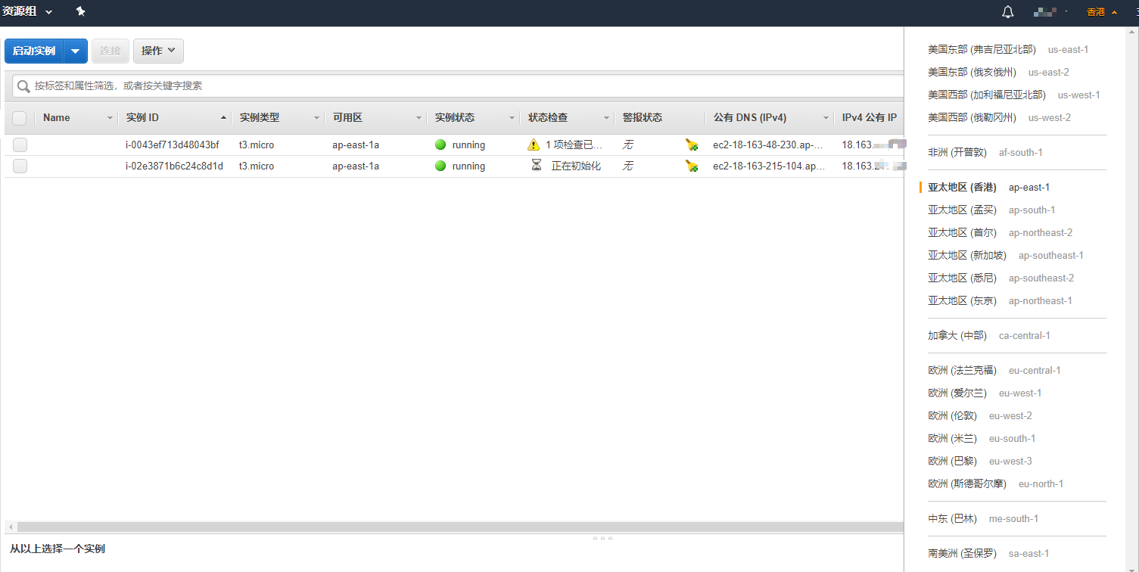This screenshot has width=1139, height=572.
Task: Collapse the 香港 region selector
Action: point(1102,11)
